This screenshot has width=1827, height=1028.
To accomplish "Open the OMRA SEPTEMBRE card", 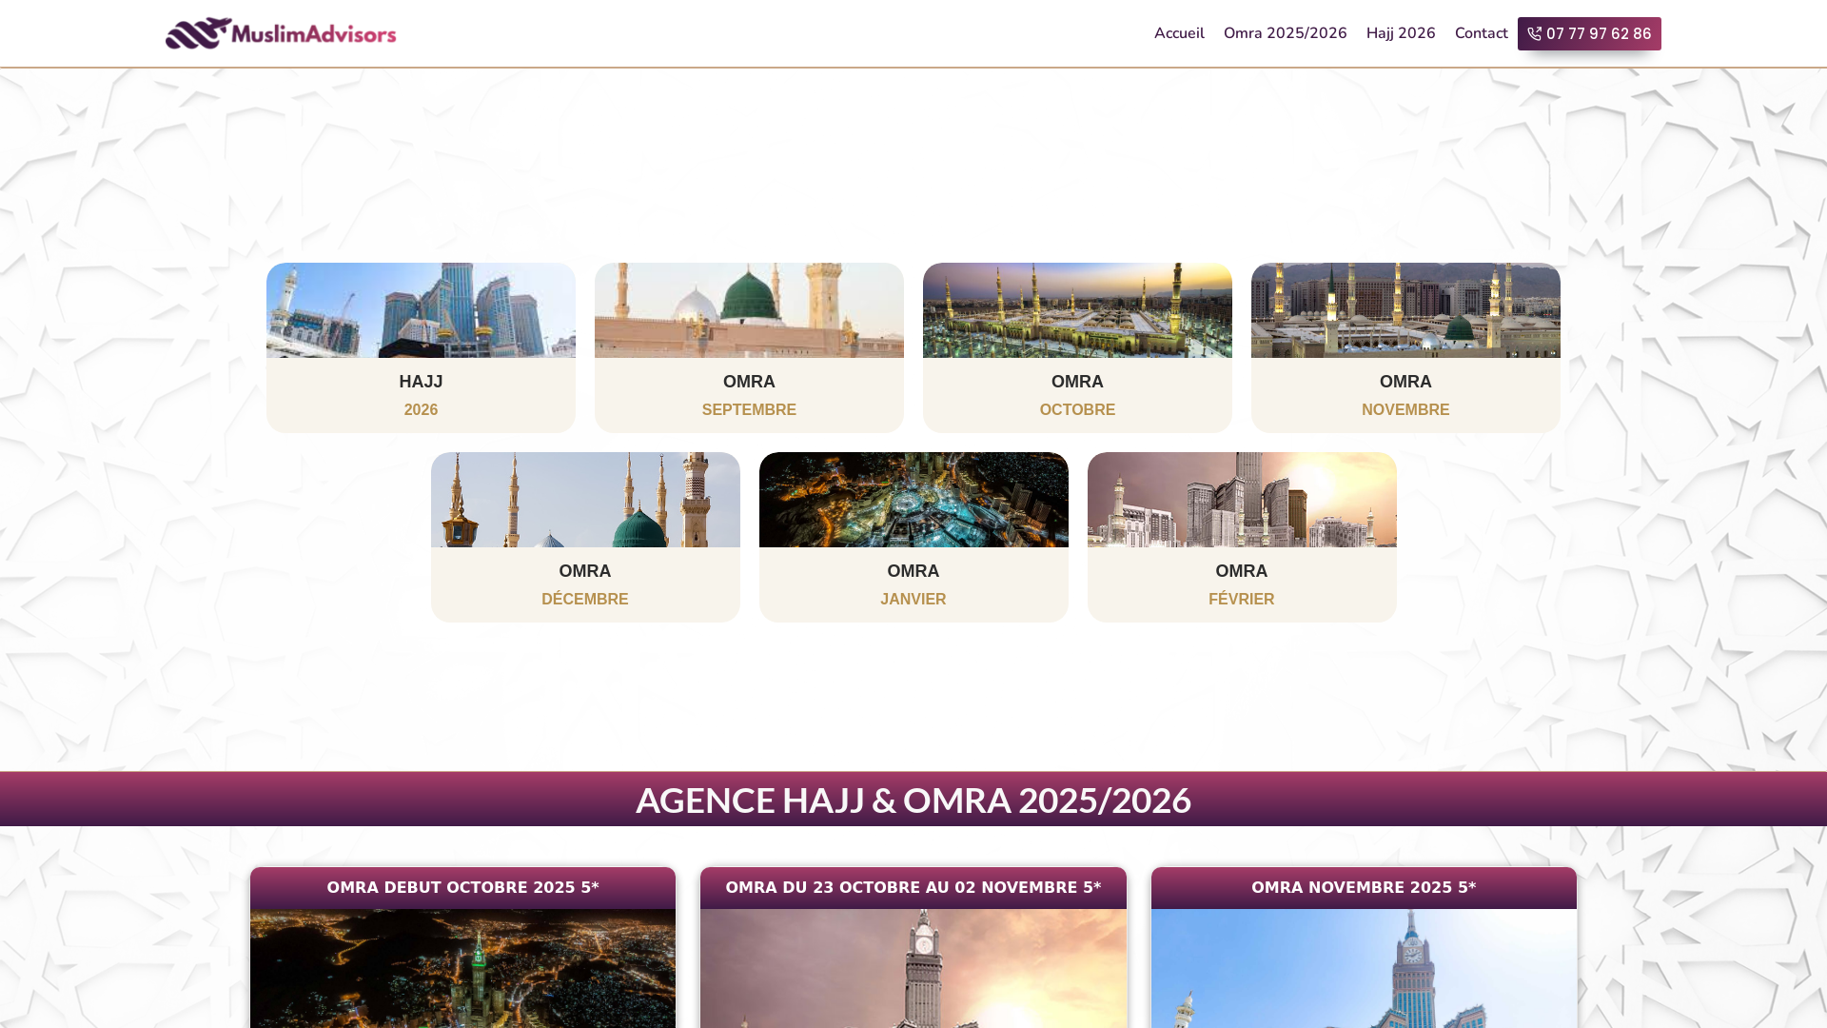I will [748, 347].
